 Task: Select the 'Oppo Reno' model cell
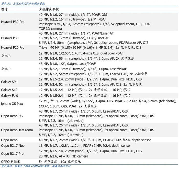(9, 140)
